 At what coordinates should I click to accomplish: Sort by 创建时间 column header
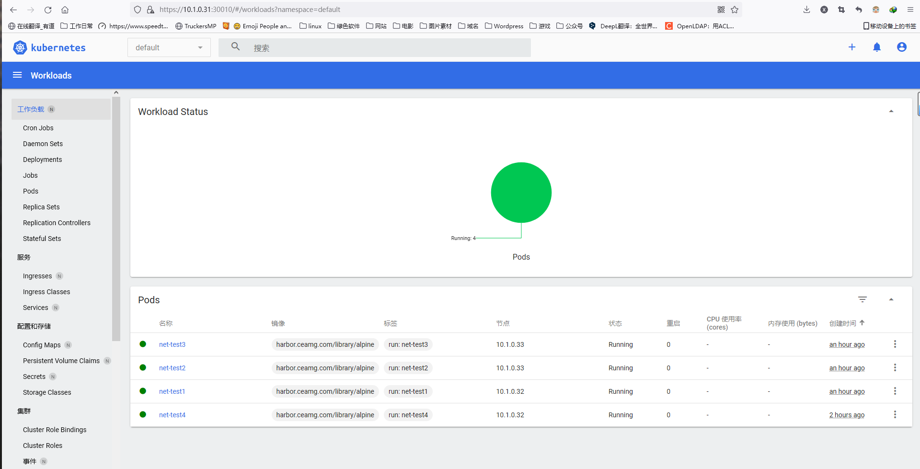(847, 323)
